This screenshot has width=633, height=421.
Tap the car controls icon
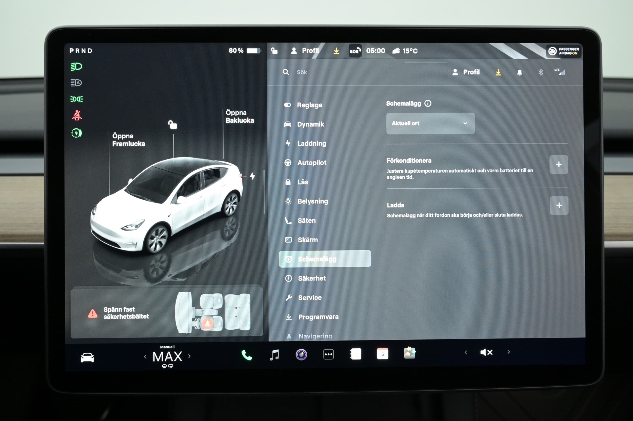87,358
